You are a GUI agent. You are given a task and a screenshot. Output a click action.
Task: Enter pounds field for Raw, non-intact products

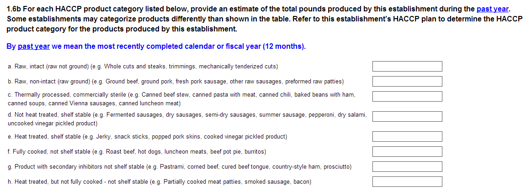tap(407, 82)
